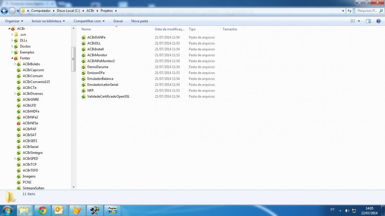The height and width of the screenshot is (216, 385).
Task: Expand the DLLs tree node
Action: click(12, 40)
